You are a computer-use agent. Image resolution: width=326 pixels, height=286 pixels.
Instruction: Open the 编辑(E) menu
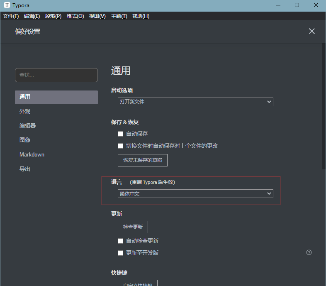coord(32,16)
